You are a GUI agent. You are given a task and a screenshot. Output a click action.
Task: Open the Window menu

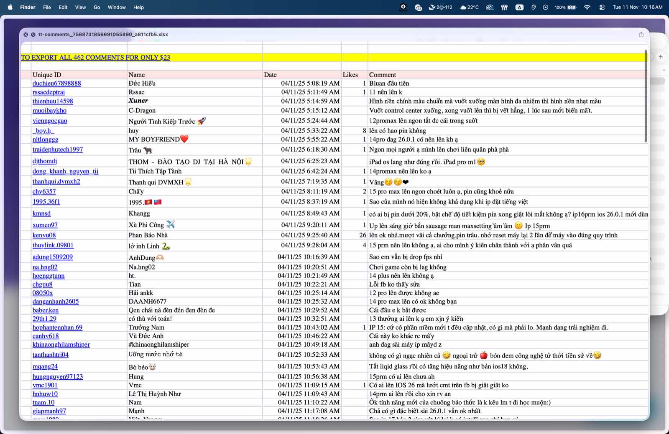[x=117, y=7]
